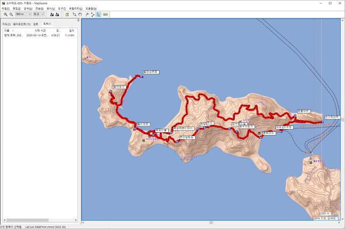Click the Send to Device toolbar icon
Image resolution: width=345 pixels, height=229 pixels.
point(52,15)
